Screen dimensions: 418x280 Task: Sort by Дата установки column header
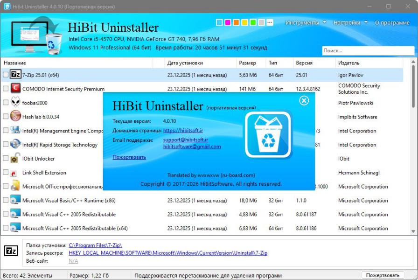point(185,63)
